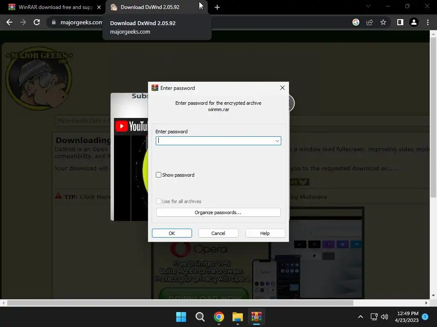Image resolution: width=437 pixels, height=327 pixels.
Task: Go forward in browser history
Action: click(x=23, y=22)
